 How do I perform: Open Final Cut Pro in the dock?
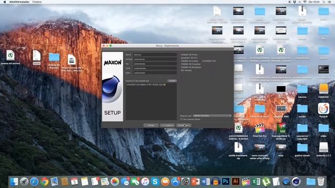(x=245, y=182)
